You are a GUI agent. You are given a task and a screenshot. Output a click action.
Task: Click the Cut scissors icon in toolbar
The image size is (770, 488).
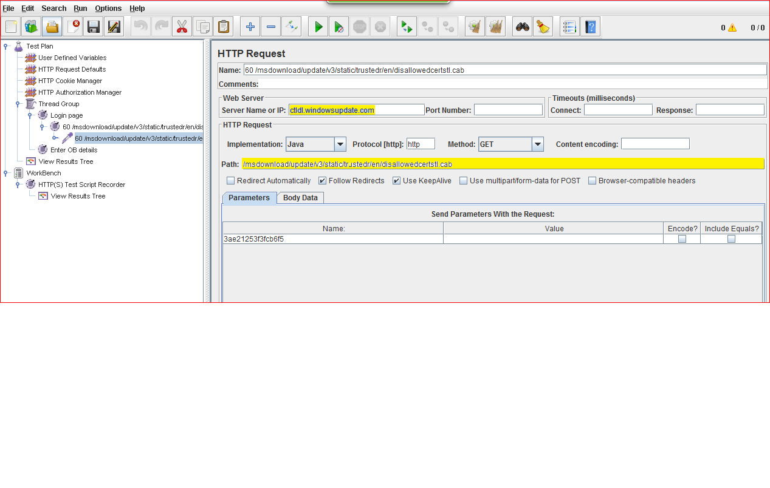182,27
